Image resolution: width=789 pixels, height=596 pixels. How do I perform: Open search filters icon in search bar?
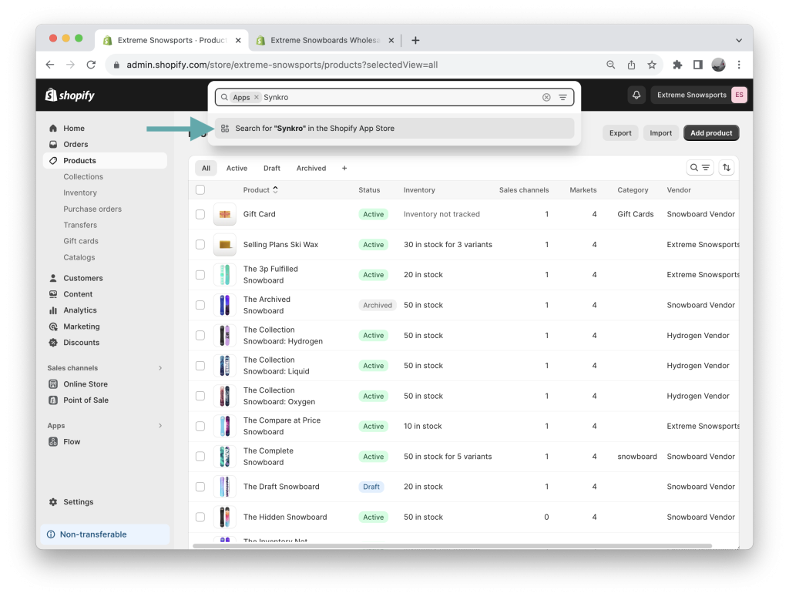click(562, 98)
